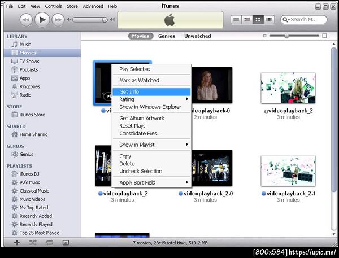Choose Show in Windows Explorer
Image resolution: width=339 pixels, height=258 pixels.
(151, 107)
